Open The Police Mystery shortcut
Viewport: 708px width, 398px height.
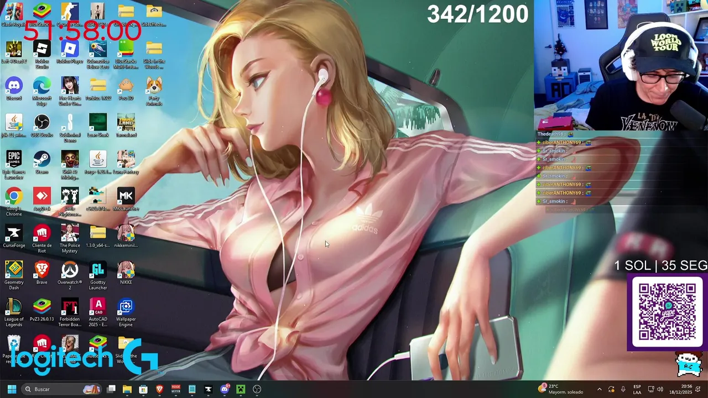tap(70, 239)
